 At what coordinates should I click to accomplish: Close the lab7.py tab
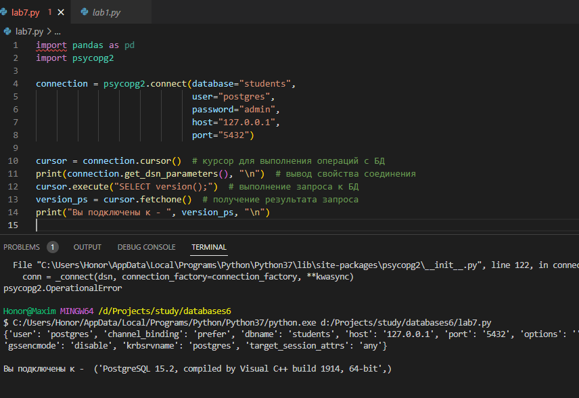pos(61,12)
